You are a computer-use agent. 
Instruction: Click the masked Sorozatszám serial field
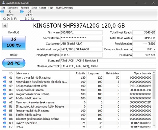[81, 38]
